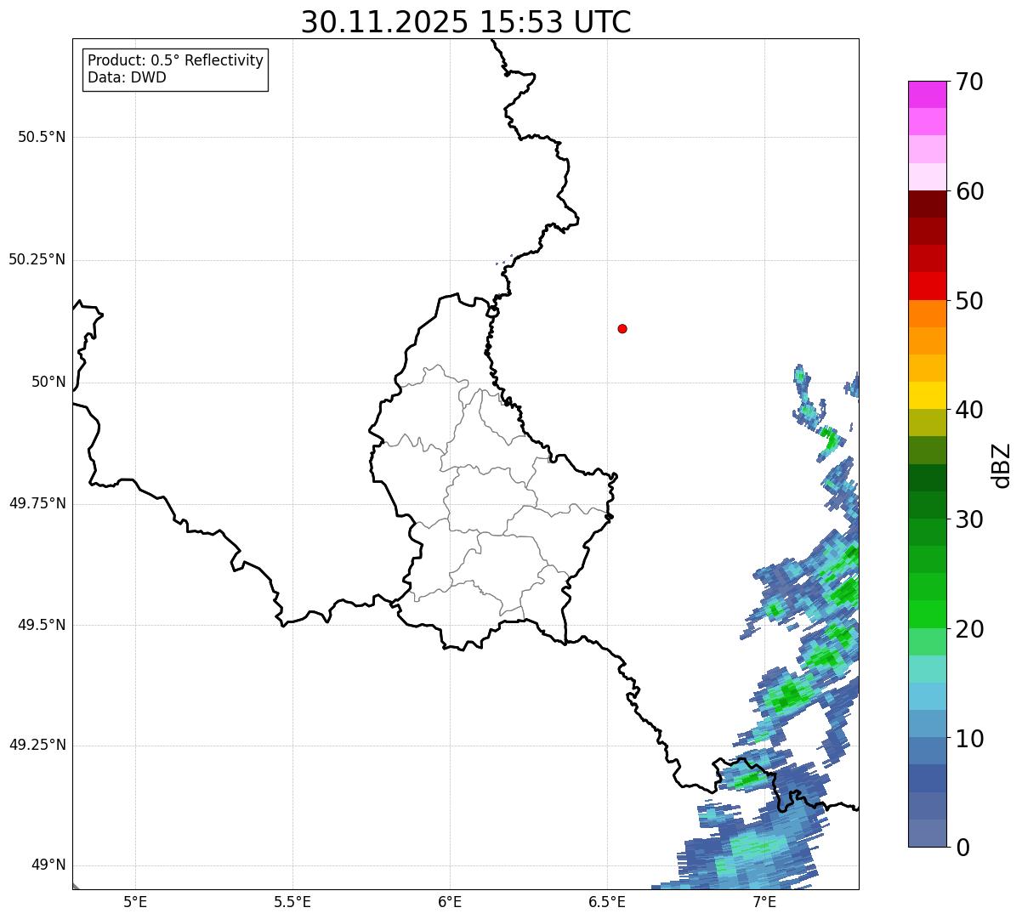Click the 20 tick on colorbar

[x=969, y=629]
